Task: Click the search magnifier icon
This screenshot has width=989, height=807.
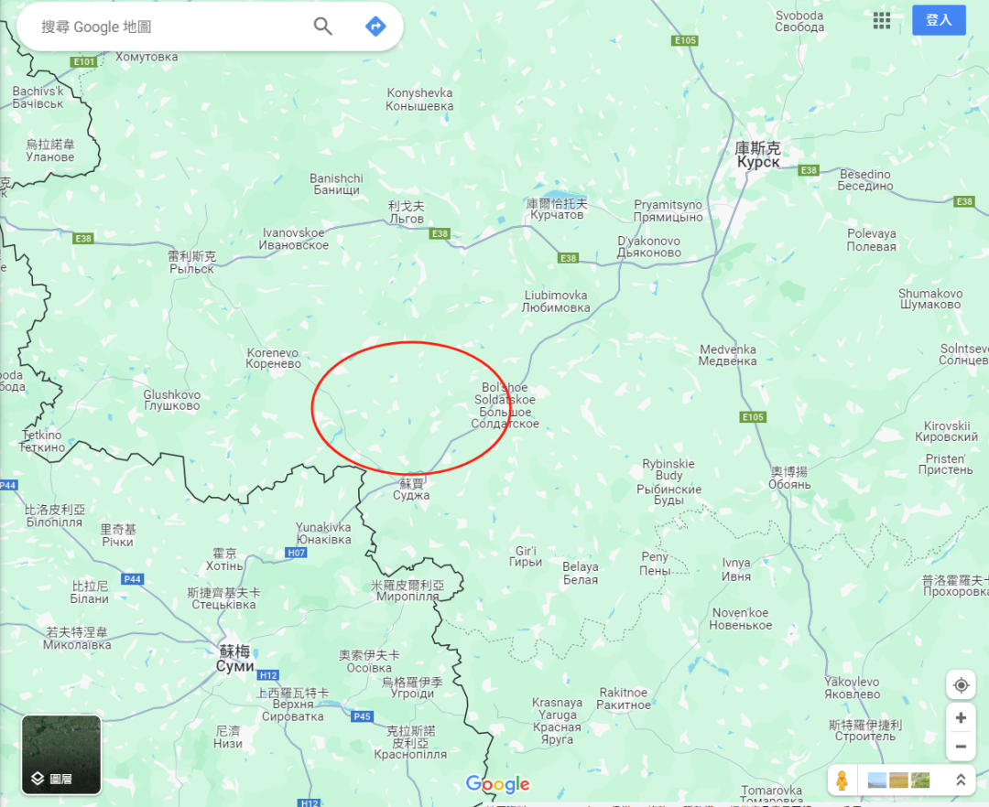Action: pyautogui.click(x=323, y=27)
